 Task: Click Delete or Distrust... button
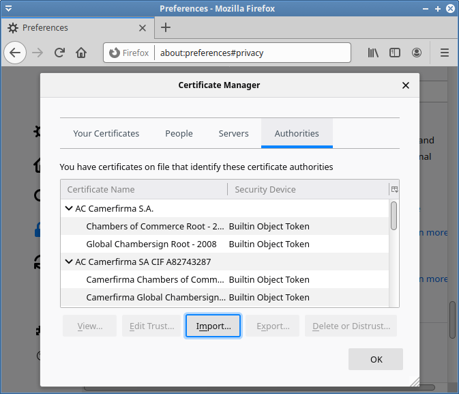click(x=351, y=326)
